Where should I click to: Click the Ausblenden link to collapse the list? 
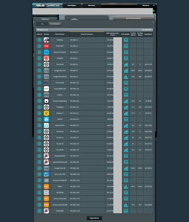click(147, 30)
